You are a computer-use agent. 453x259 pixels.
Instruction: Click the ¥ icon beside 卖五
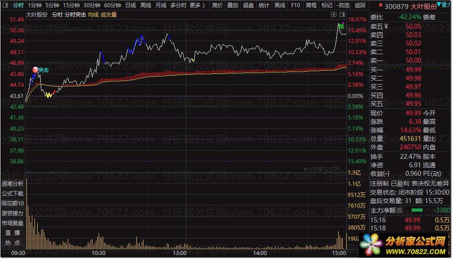pos(386,26)
